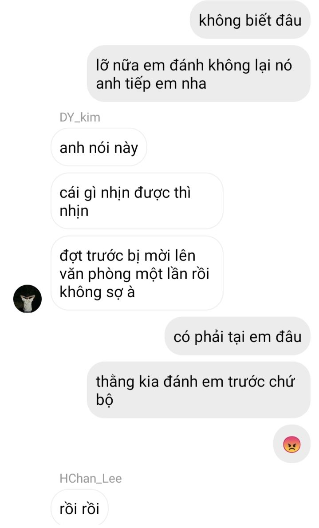Select the 'không biết đâu' message bubble

[x=250, y=20]
